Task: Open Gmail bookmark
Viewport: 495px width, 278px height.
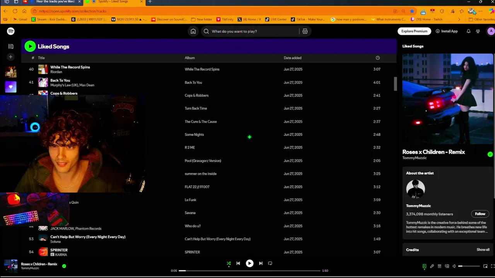Action: [x=20, y=19]
